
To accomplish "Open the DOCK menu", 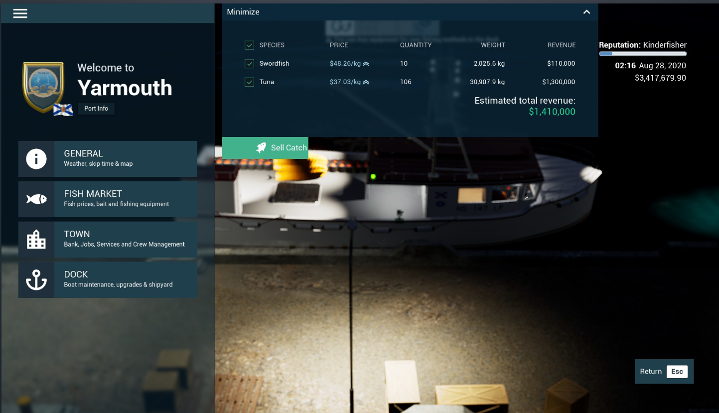I will (108, 280).
